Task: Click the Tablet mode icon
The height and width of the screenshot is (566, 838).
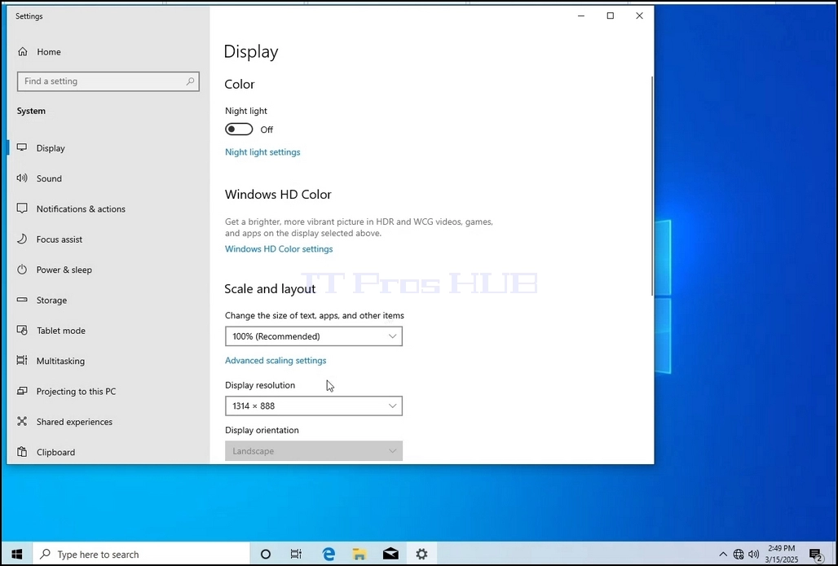Action: tap(22, 331)
